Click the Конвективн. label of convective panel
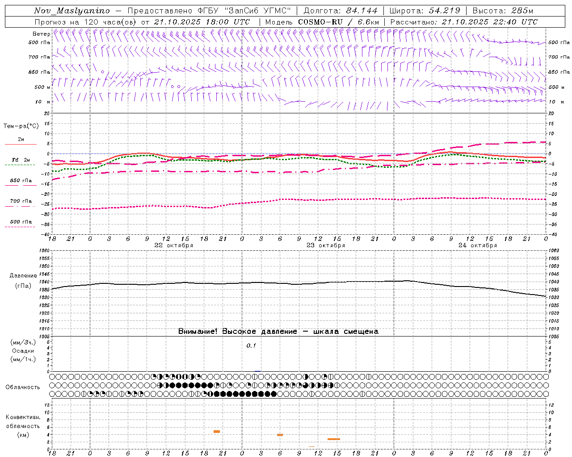This screenshot has width=572, height=457. click(x=23, y=417)
